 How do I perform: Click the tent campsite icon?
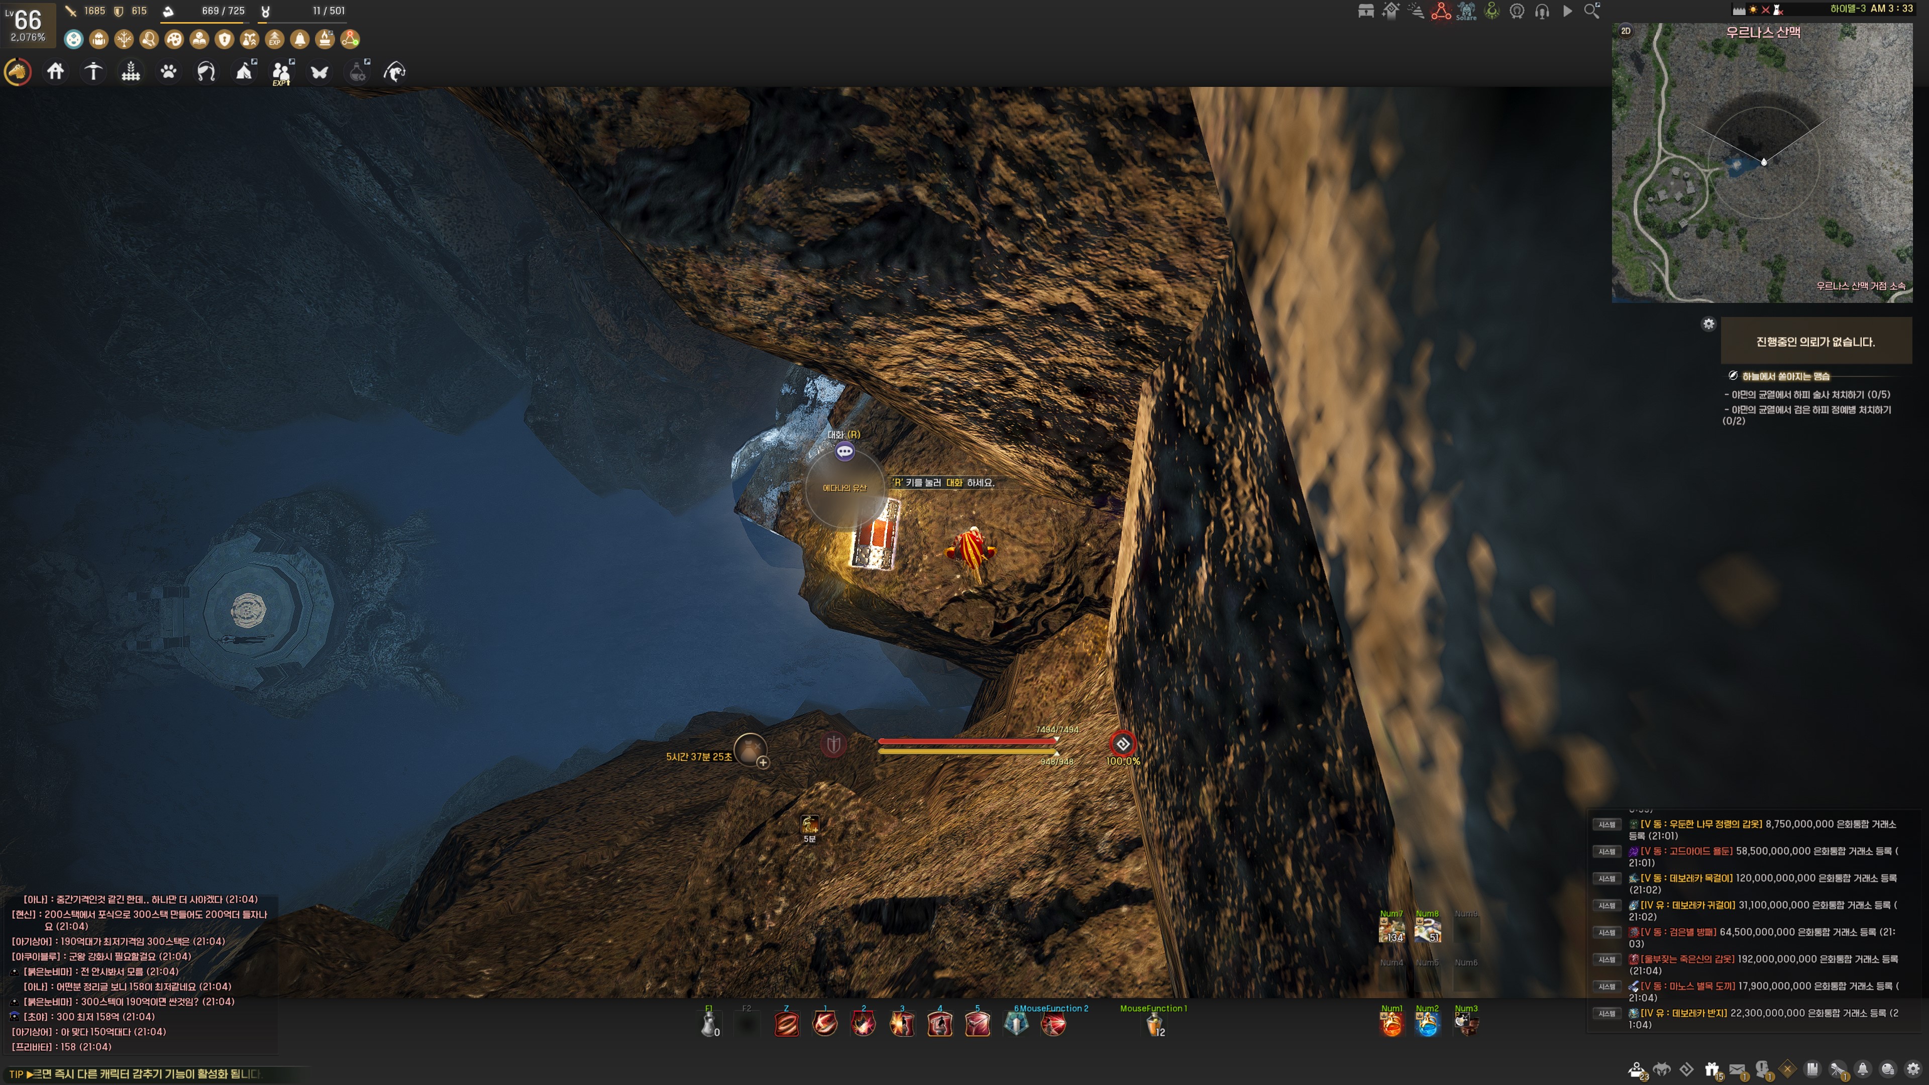244,72
